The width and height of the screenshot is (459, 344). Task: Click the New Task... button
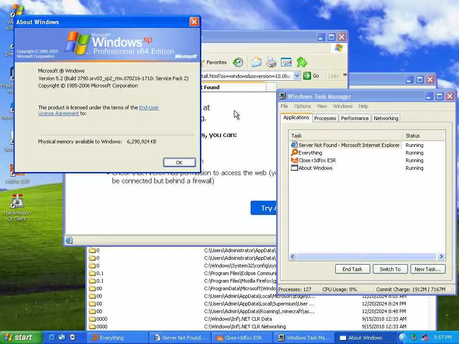428,269
